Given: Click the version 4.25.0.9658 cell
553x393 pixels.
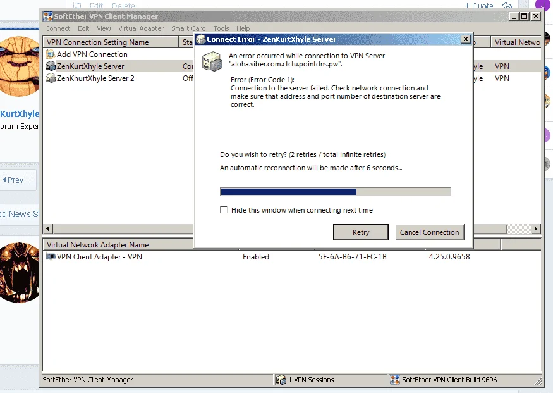Looking at the screenshot, I should pos(449,257).
